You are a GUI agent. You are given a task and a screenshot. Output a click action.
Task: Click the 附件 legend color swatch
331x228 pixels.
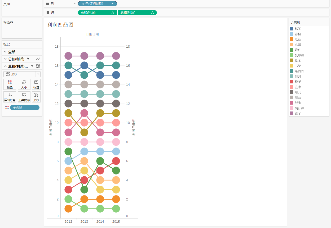point(292,50)
